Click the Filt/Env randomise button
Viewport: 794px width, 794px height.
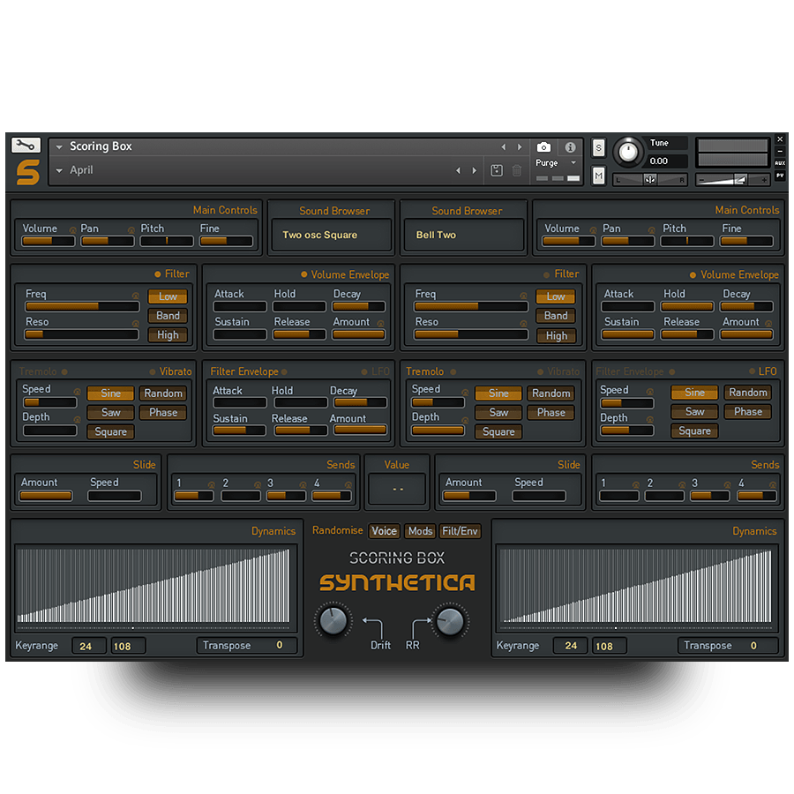[x=460, y=531]
